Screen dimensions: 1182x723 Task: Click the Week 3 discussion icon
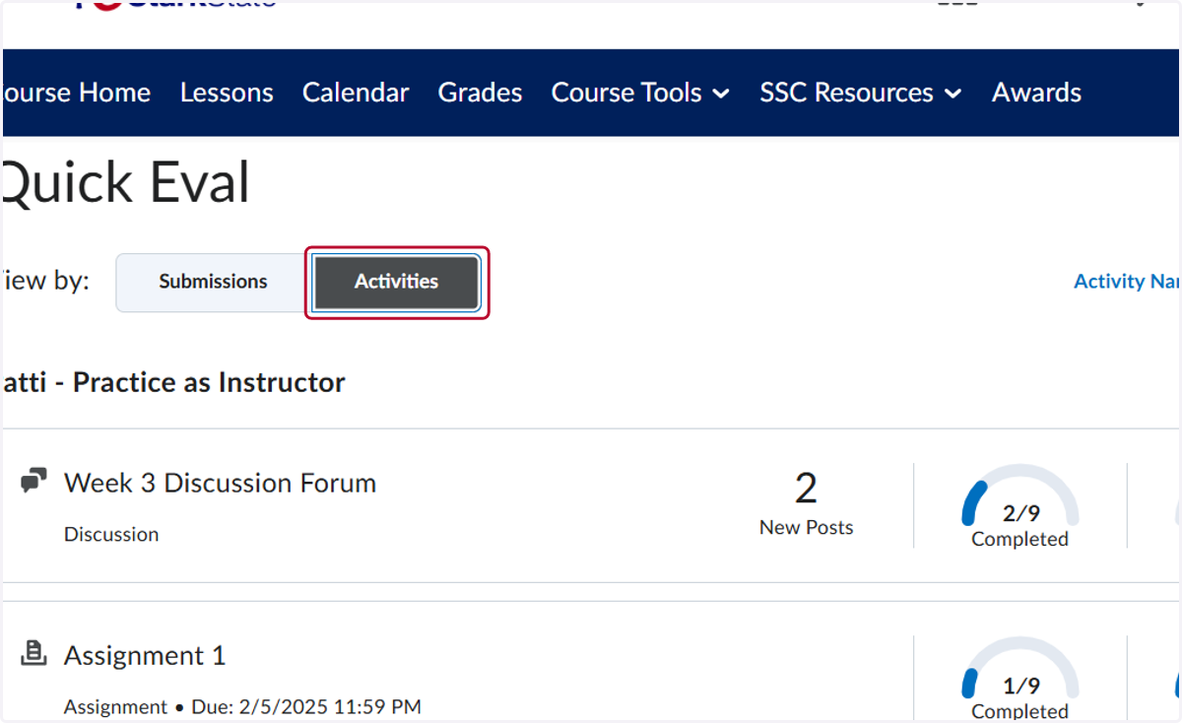pos(34,482)
